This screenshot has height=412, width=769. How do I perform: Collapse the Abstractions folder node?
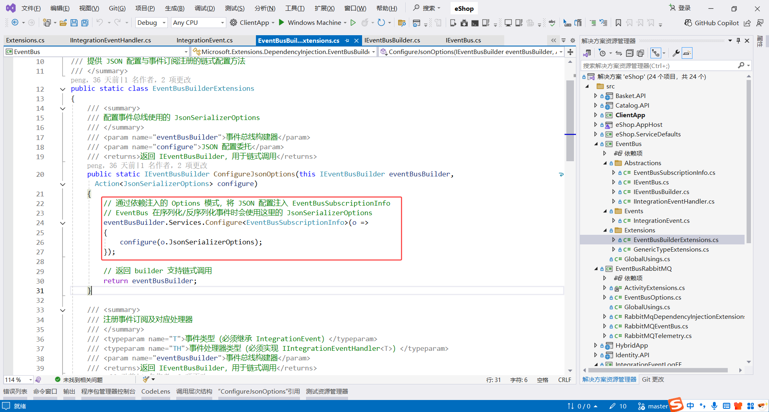[605, 163]
